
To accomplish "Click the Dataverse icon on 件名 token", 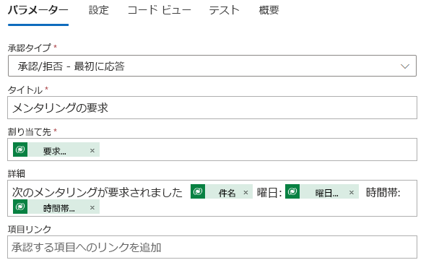I will click(x=198, y=191).
